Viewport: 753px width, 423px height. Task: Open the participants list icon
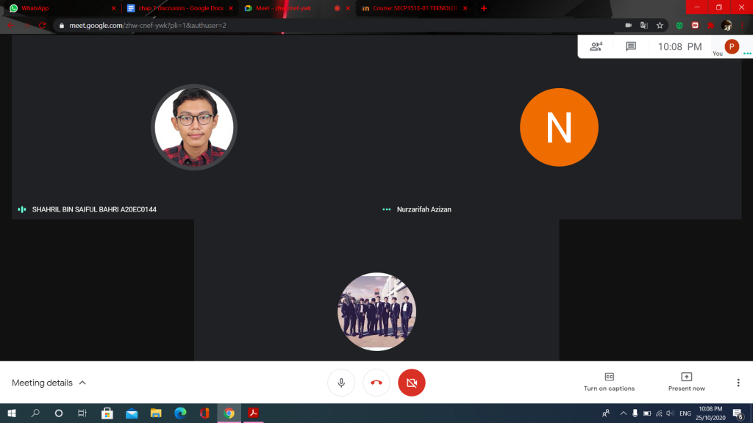[596, 46]
